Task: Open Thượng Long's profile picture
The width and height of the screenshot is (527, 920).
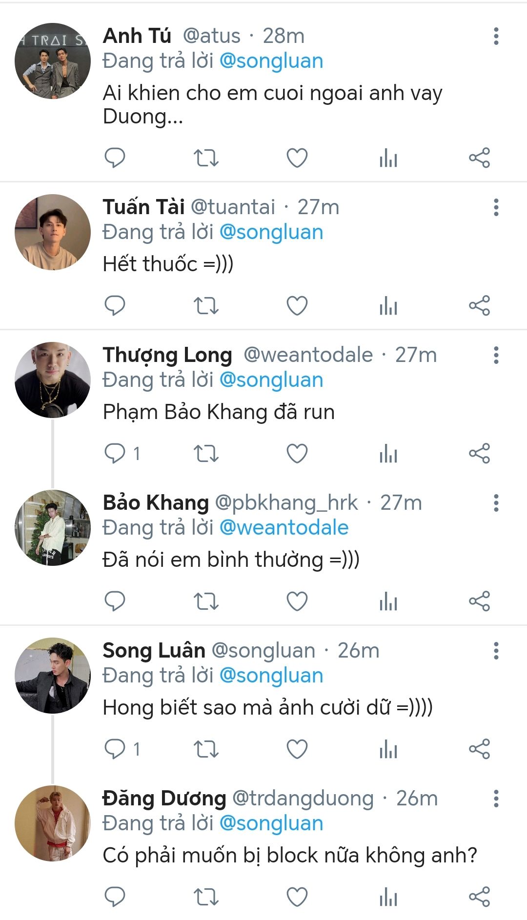Action: 53,380
